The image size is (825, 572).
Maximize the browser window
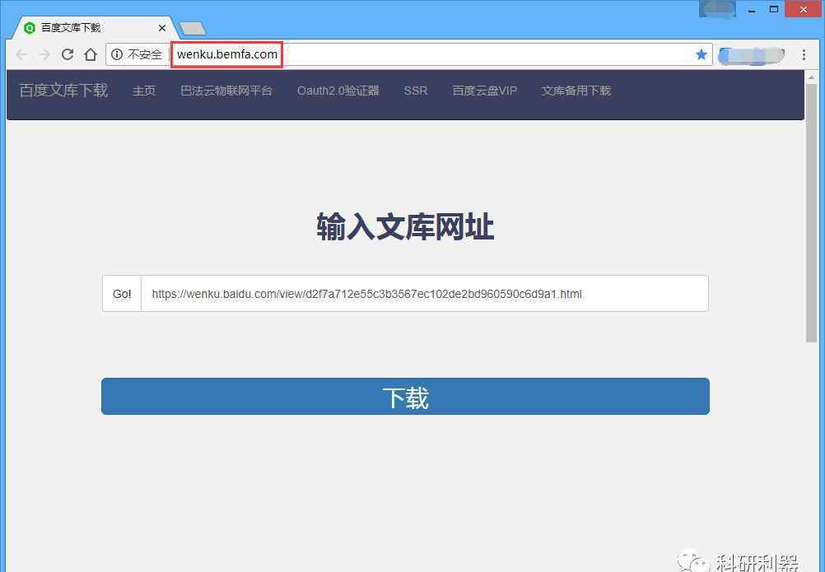(x=773, y=9)
